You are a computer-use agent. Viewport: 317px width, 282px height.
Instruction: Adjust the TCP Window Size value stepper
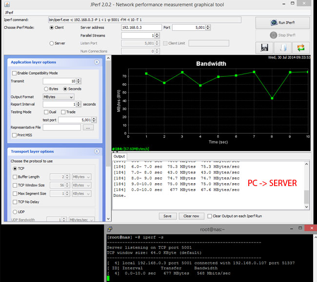click(68, 185)
